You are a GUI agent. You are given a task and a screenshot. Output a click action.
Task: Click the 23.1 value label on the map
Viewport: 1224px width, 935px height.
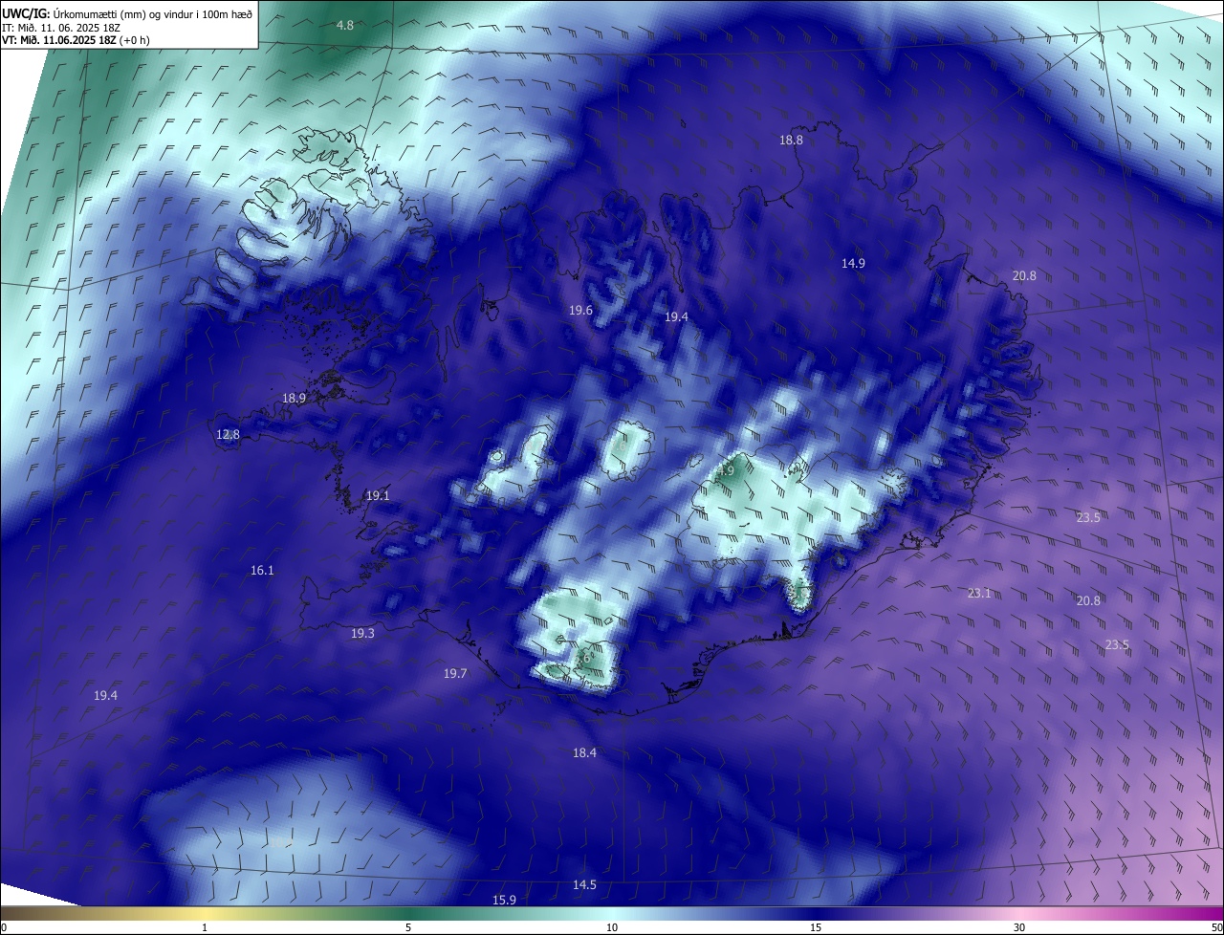[978, 594]
